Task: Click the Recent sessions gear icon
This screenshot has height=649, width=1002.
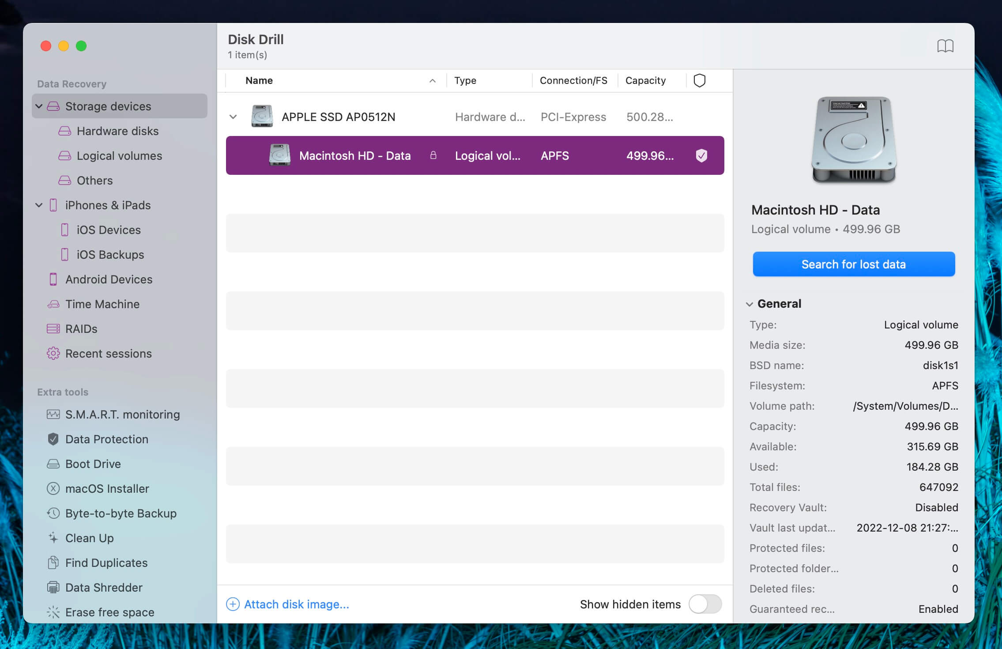Action: (x=53, y=354)
